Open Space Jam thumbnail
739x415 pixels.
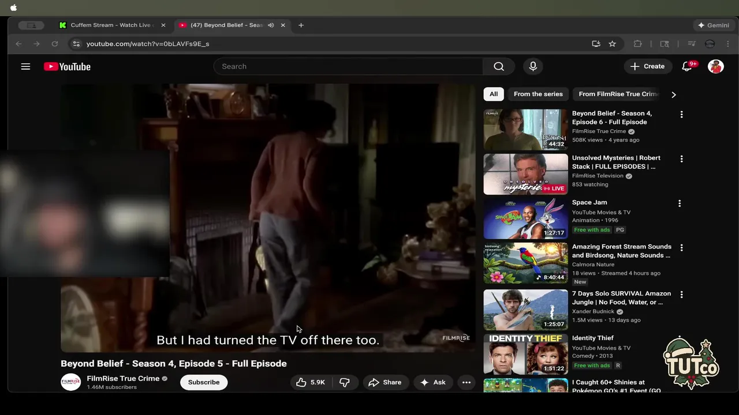[525, 218]
